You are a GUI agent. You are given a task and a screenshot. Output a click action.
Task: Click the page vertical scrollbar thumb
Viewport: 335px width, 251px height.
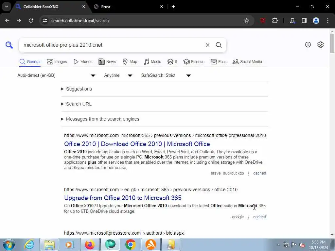332,43
